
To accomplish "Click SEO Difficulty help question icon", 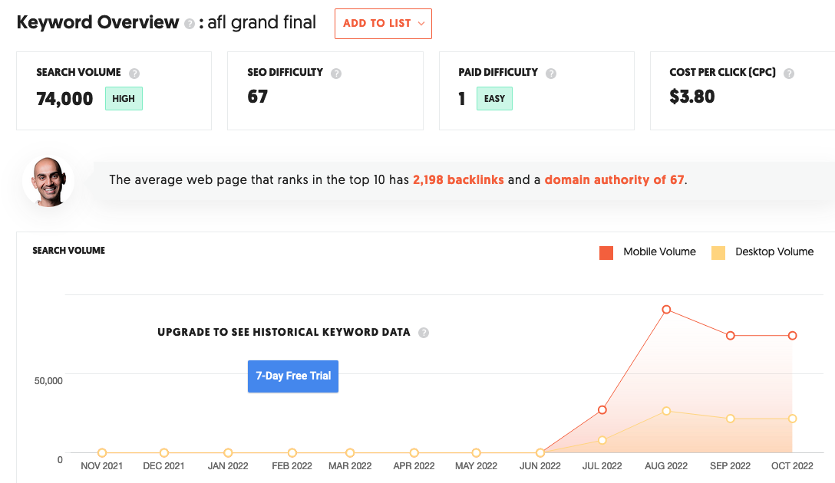I will [336, 74].
